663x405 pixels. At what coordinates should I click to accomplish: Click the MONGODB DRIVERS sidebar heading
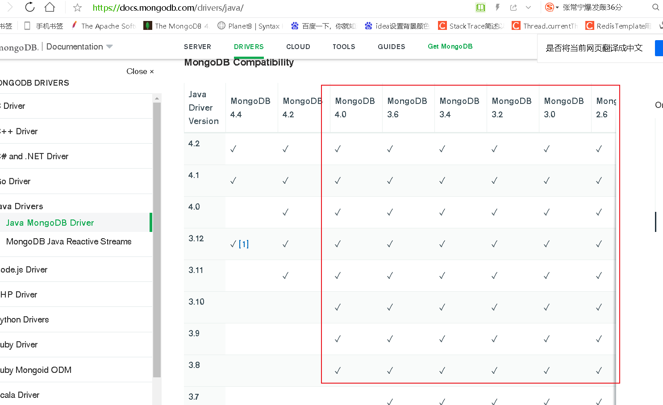pos(34,83)
